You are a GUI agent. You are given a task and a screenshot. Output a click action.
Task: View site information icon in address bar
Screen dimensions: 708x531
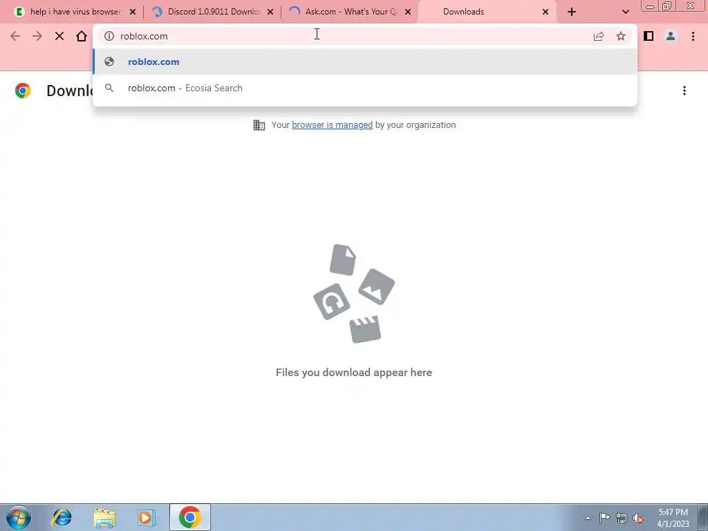(109, 36)
